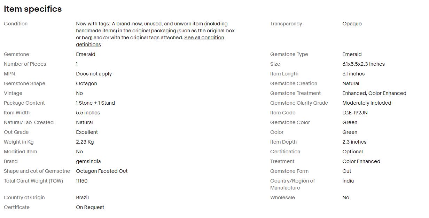
Task: Click the Transparency value Opaque
Action: point(352,24)
